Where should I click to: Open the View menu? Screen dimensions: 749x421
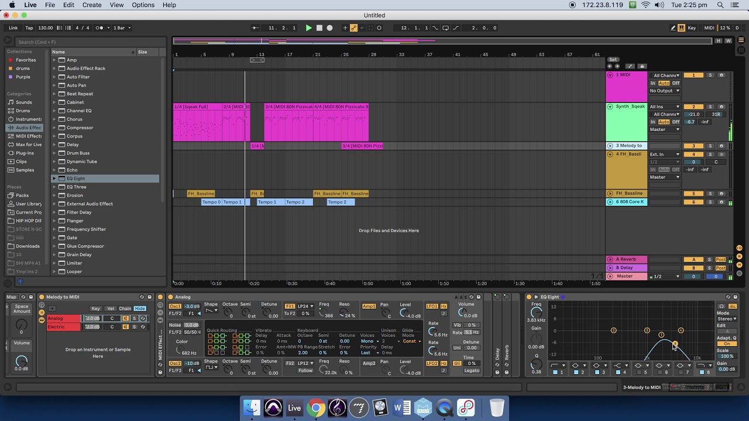pos(116,5)
